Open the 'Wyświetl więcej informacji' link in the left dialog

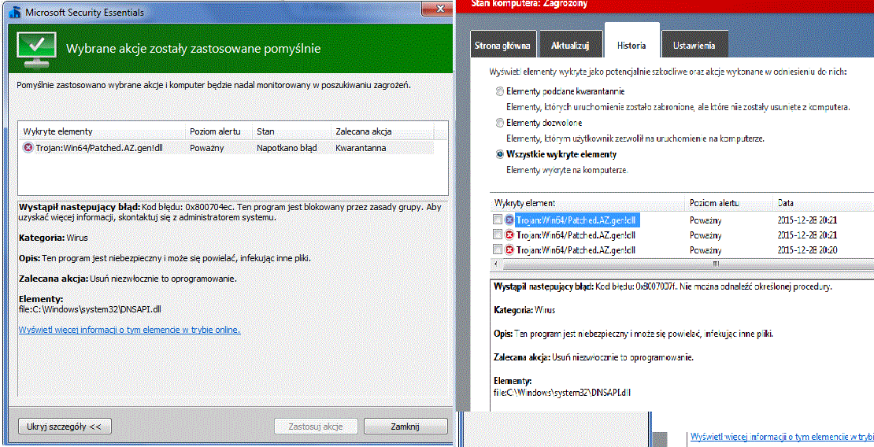coord(129,330)
